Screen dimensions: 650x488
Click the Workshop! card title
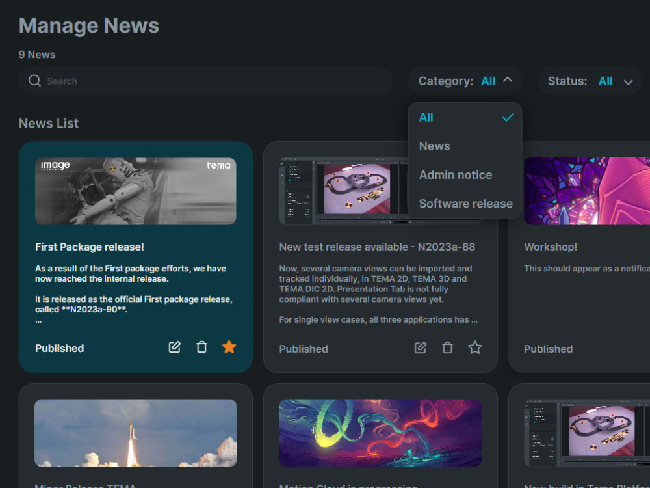[551, 247]
